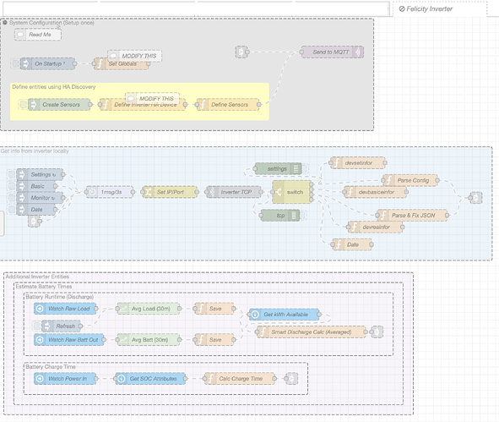499x422 pixels.
Task: Select MODIFY THIS comment above Set Globals
Action: coord(135,56)
